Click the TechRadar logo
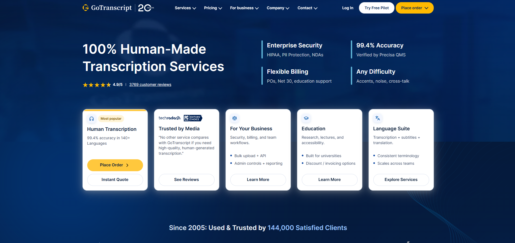 tap(169, 118)
